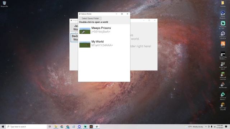Open the Youtube folder on desktop
The height and width of the screenshot is (129, 230).
(x=223, y=4)
